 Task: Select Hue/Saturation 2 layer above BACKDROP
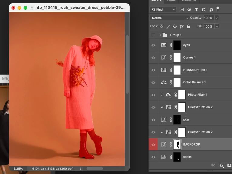tap(200, 132)
